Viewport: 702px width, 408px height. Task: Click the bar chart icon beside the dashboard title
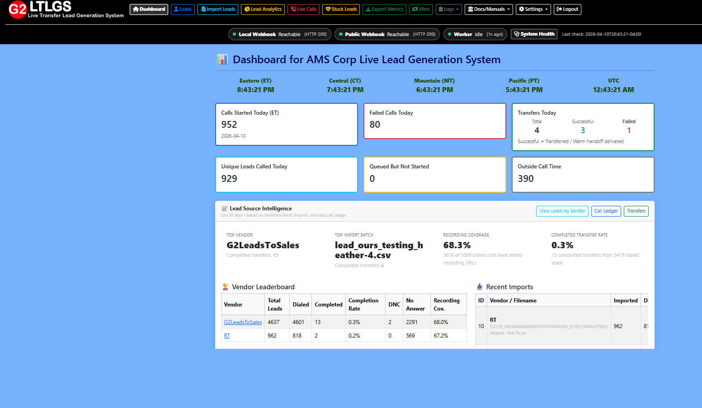pos(222,59)
